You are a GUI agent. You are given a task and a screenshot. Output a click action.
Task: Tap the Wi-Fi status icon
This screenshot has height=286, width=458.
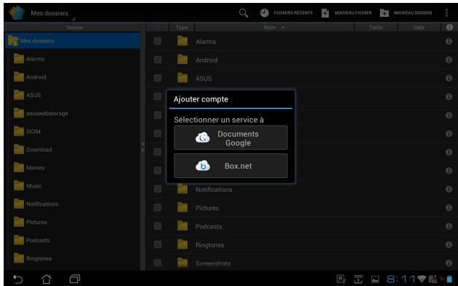tap(422, 279)
